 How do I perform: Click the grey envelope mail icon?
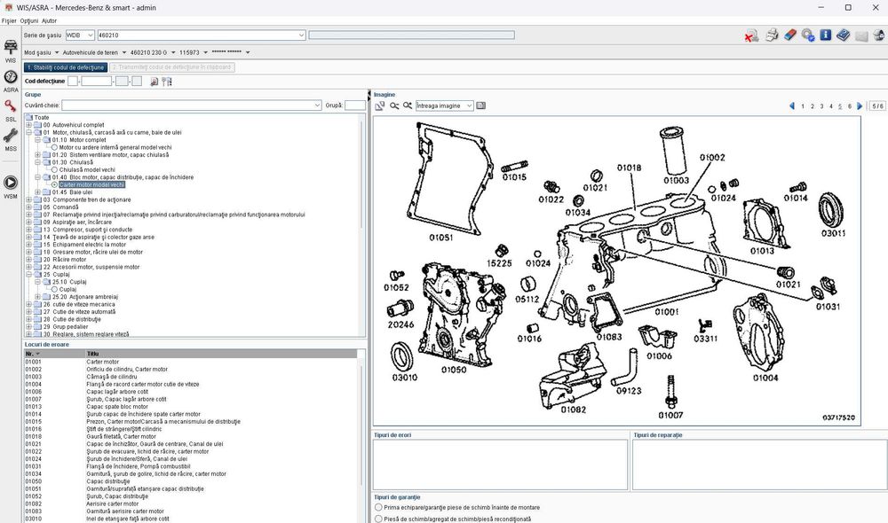coord(861,36)
